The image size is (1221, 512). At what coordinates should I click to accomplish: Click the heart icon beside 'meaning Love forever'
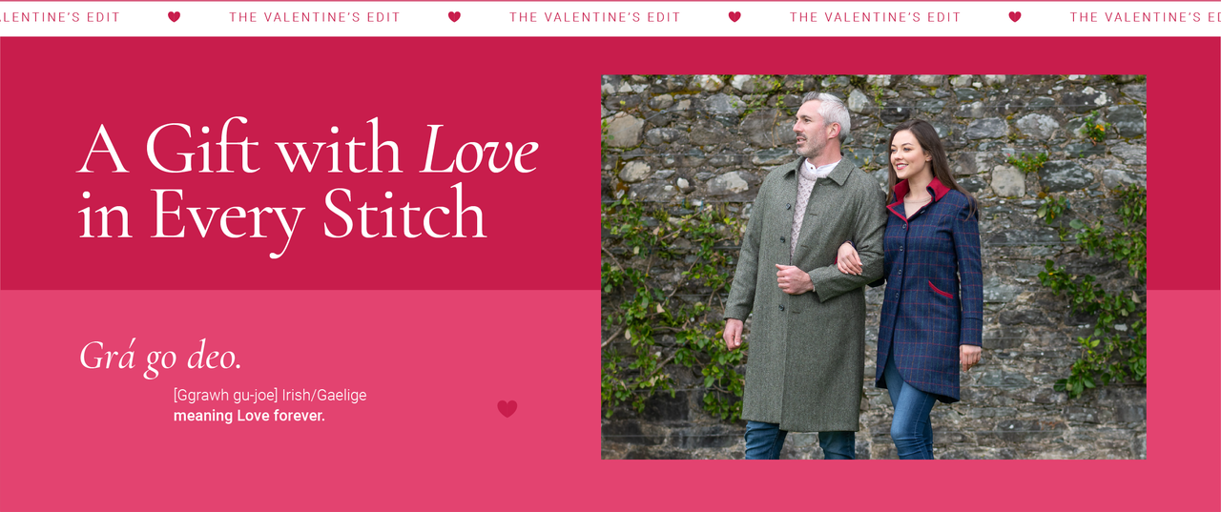coord(507,409)
